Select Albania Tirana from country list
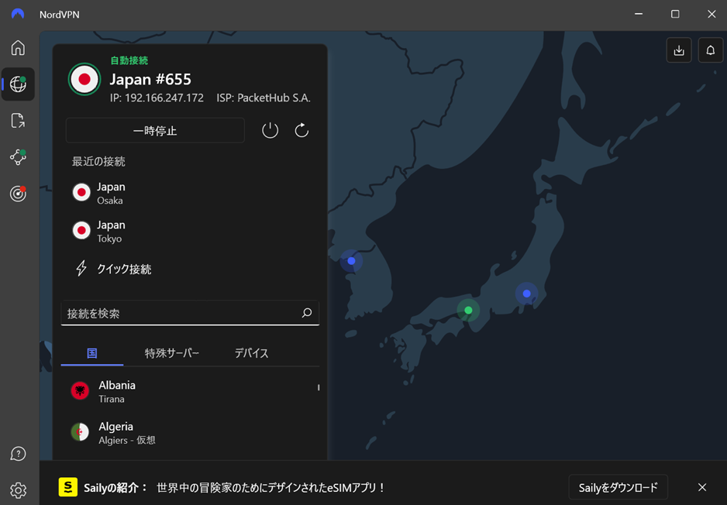The width and height of the screenshot is (727, 505). coord(190,391)
